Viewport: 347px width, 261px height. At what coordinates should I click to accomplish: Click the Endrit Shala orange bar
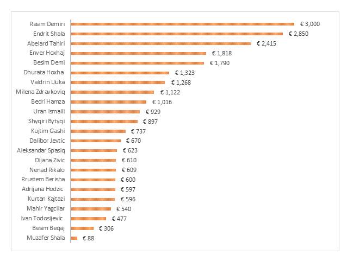coord(177,34)
